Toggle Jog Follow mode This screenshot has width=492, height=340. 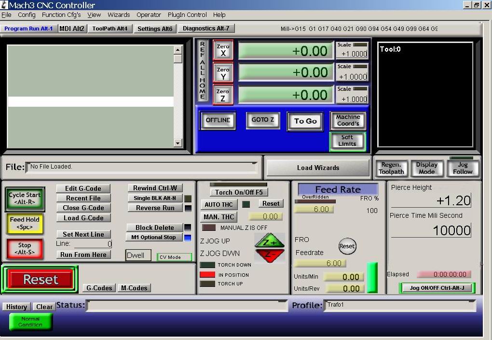click(463, 168)
